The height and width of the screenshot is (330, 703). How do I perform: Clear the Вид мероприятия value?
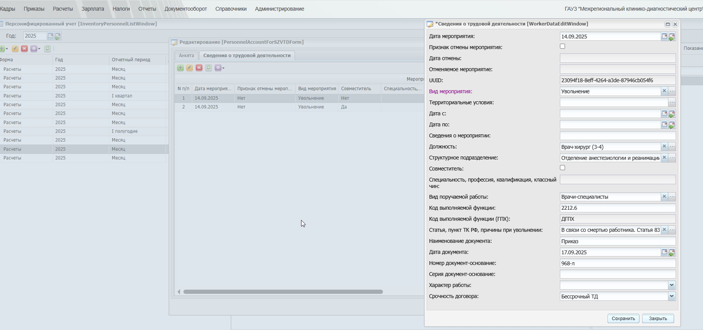click(664, 91)
